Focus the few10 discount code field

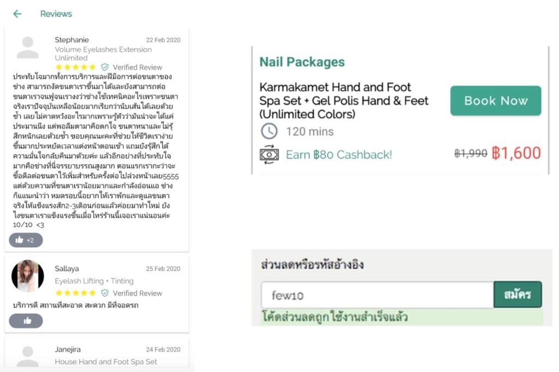[377, 295]
